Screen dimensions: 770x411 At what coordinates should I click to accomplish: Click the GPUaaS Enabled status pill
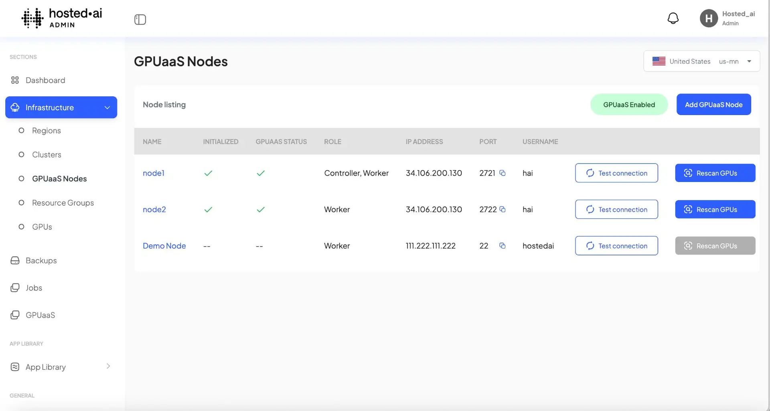tap(629, 104)
